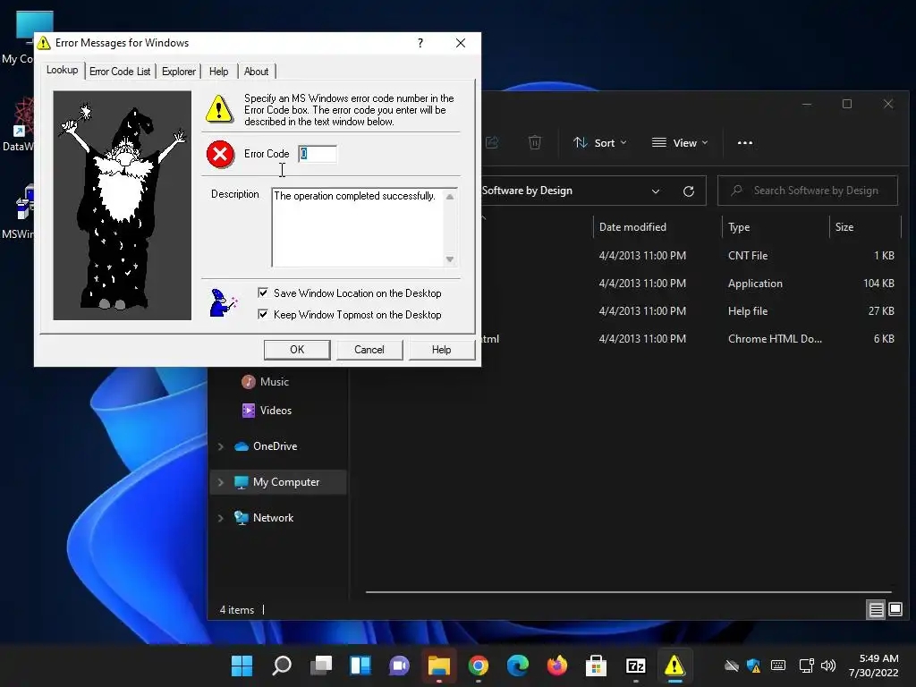Open Widgets from the taskbar
The image size is (916, 687).
[x=360, y=666]
